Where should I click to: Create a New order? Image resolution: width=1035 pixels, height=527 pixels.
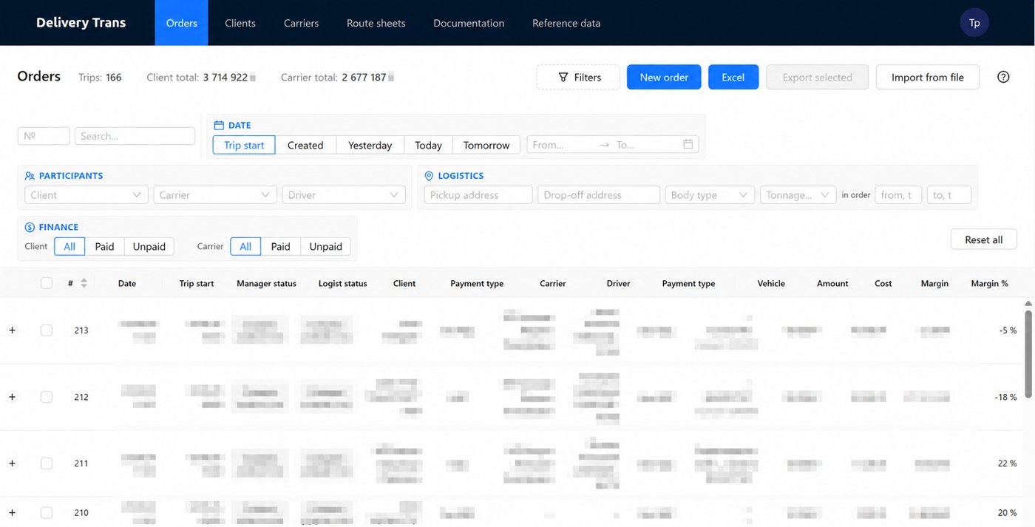click(x=664, y=77)
